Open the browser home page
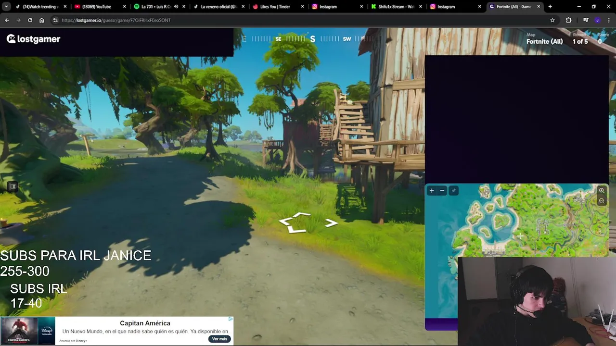Image resolution: width=616 pixels, height=346 pixels. [x=41, y=20]
